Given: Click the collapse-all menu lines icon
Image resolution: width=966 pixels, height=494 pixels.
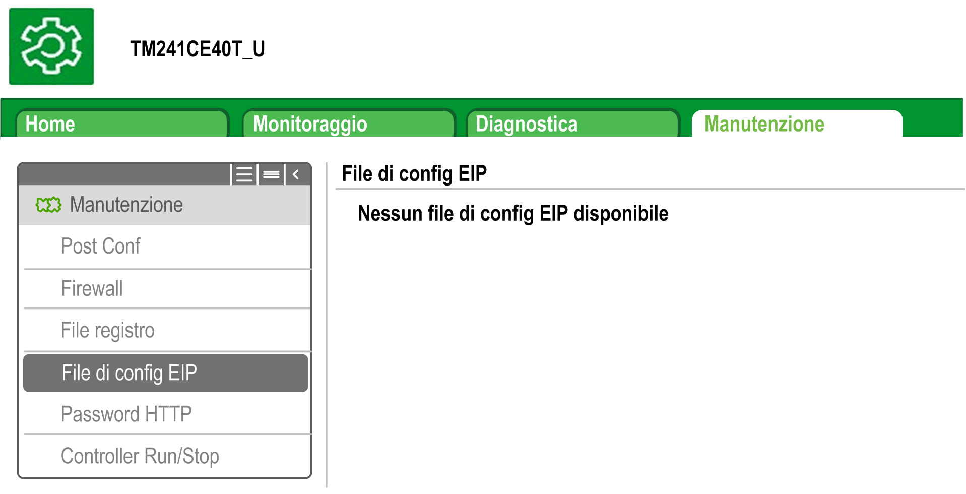Looking at the screenshot, I should coord(271,175).
